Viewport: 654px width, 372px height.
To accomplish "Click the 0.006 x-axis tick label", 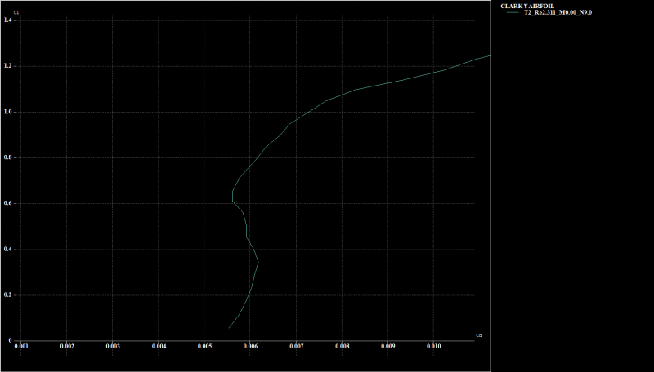I will (x=250, y=347).
